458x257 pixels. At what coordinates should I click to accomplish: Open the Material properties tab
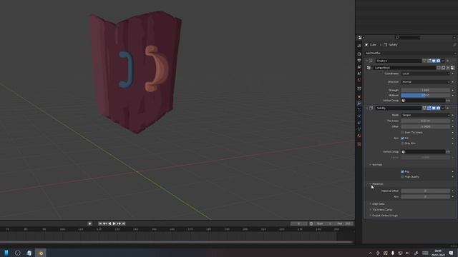(x=359, y=136)
